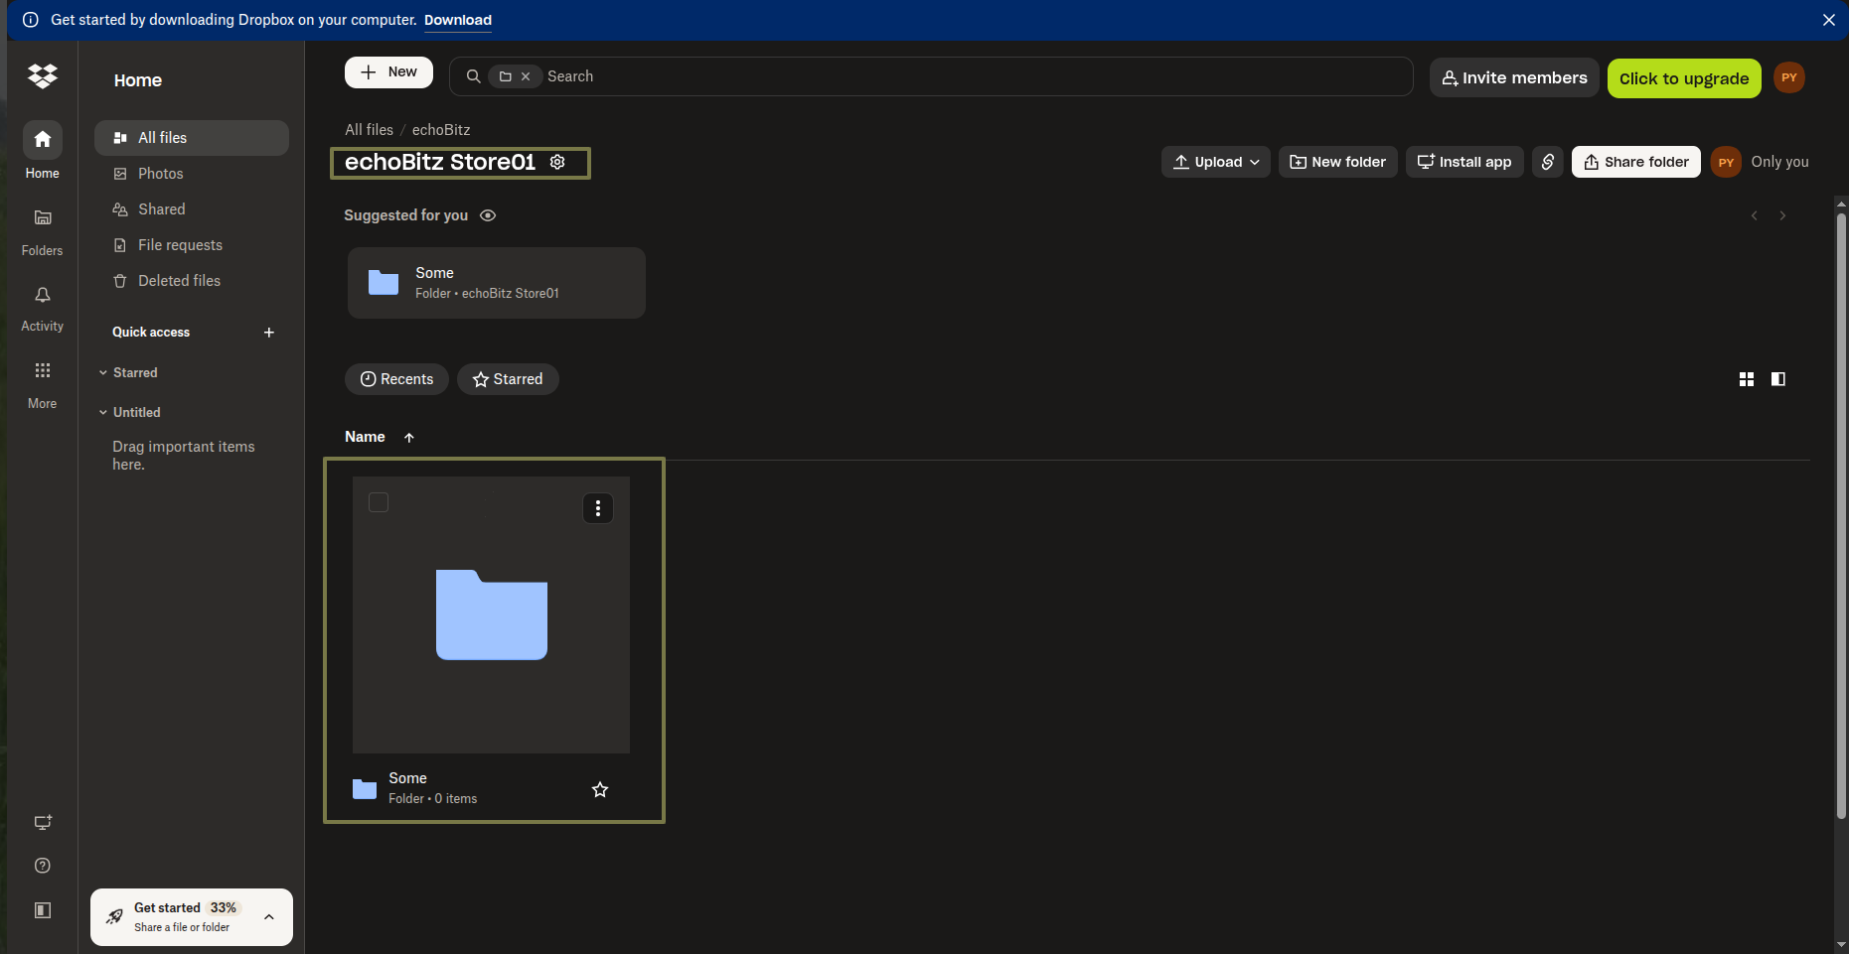Toggle the Starred filter chip
The height and width of the screenshot is (954, 1849).
(508, 379)
